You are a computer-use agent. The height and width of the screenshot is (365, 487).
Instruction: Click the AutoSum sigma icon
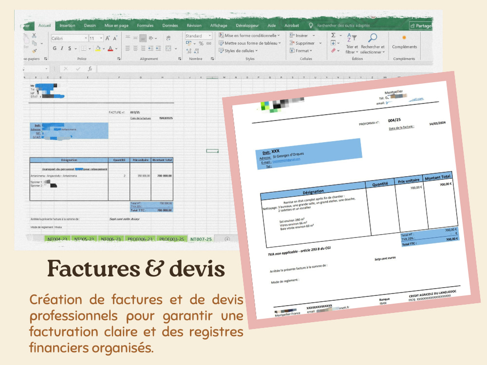(333, 35)
